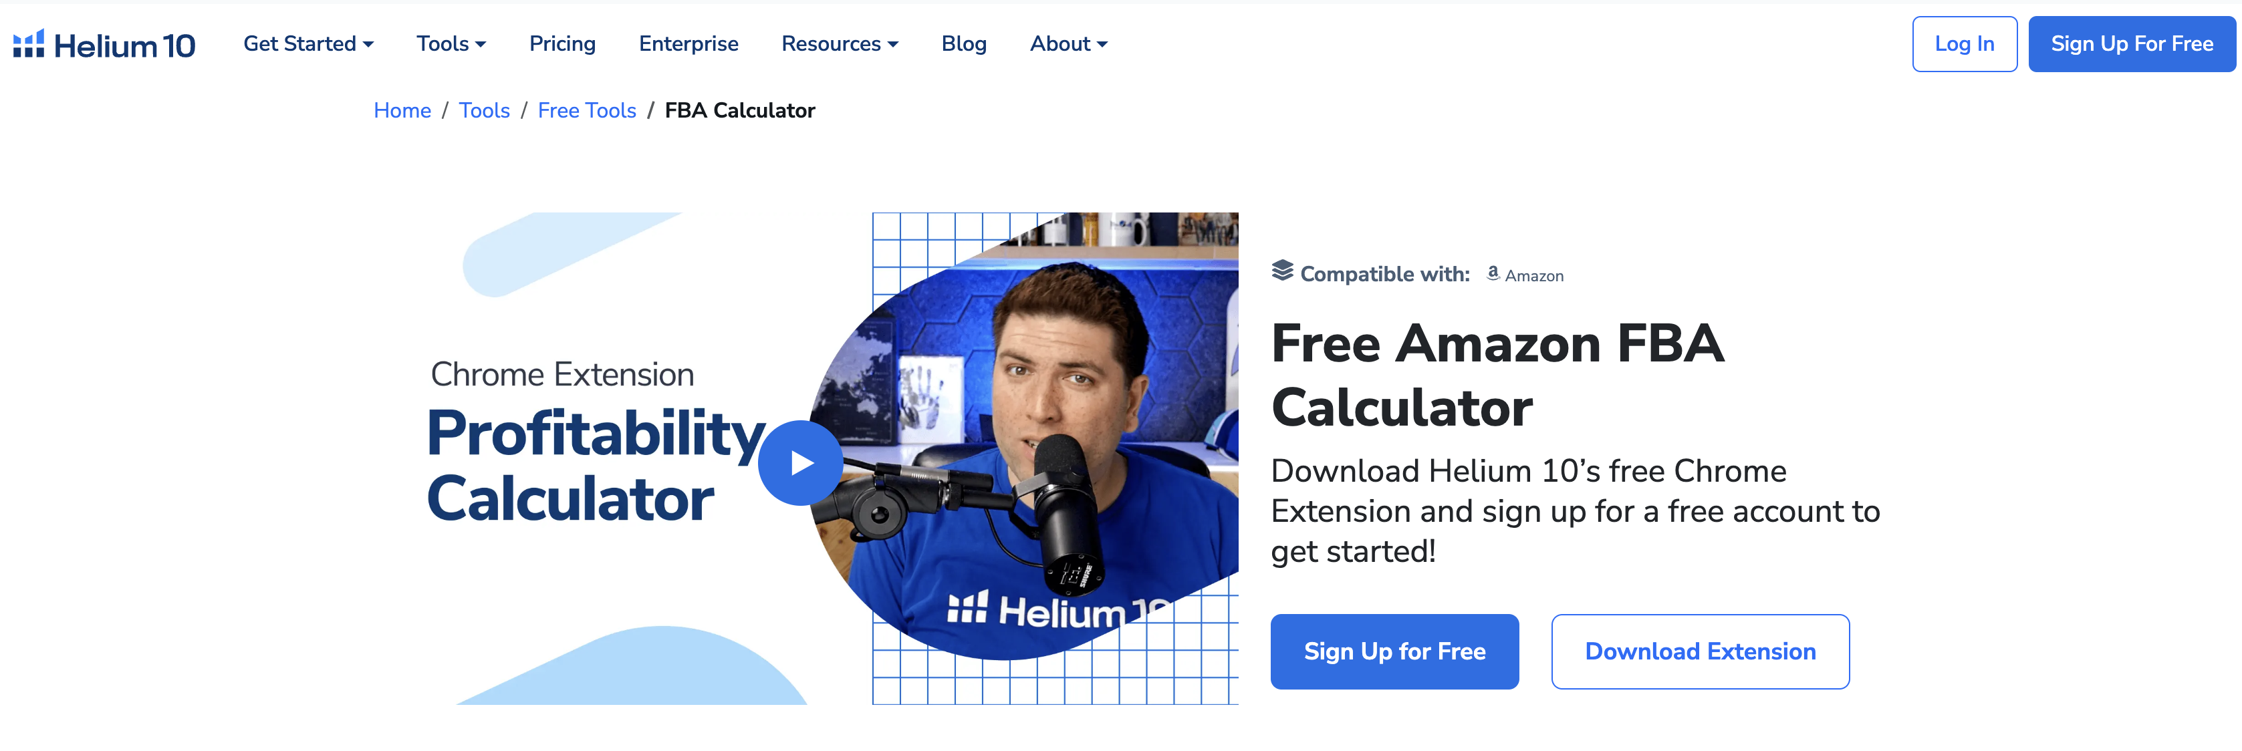Image resolution: width=2242 pixels, height=751 pixels.
Task: Click Sign Up For Free in header
Action: click(2132, 43)
